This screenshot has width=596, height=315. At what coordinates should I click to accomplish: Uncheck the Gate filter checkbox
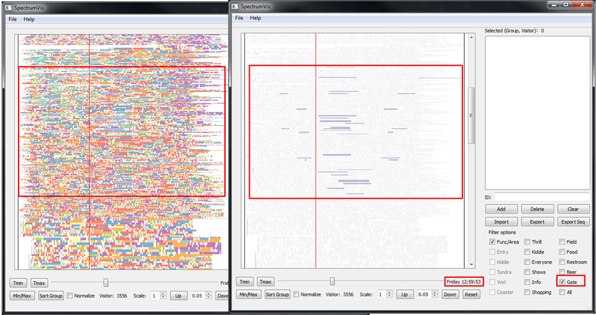click(x=562, y=282)
